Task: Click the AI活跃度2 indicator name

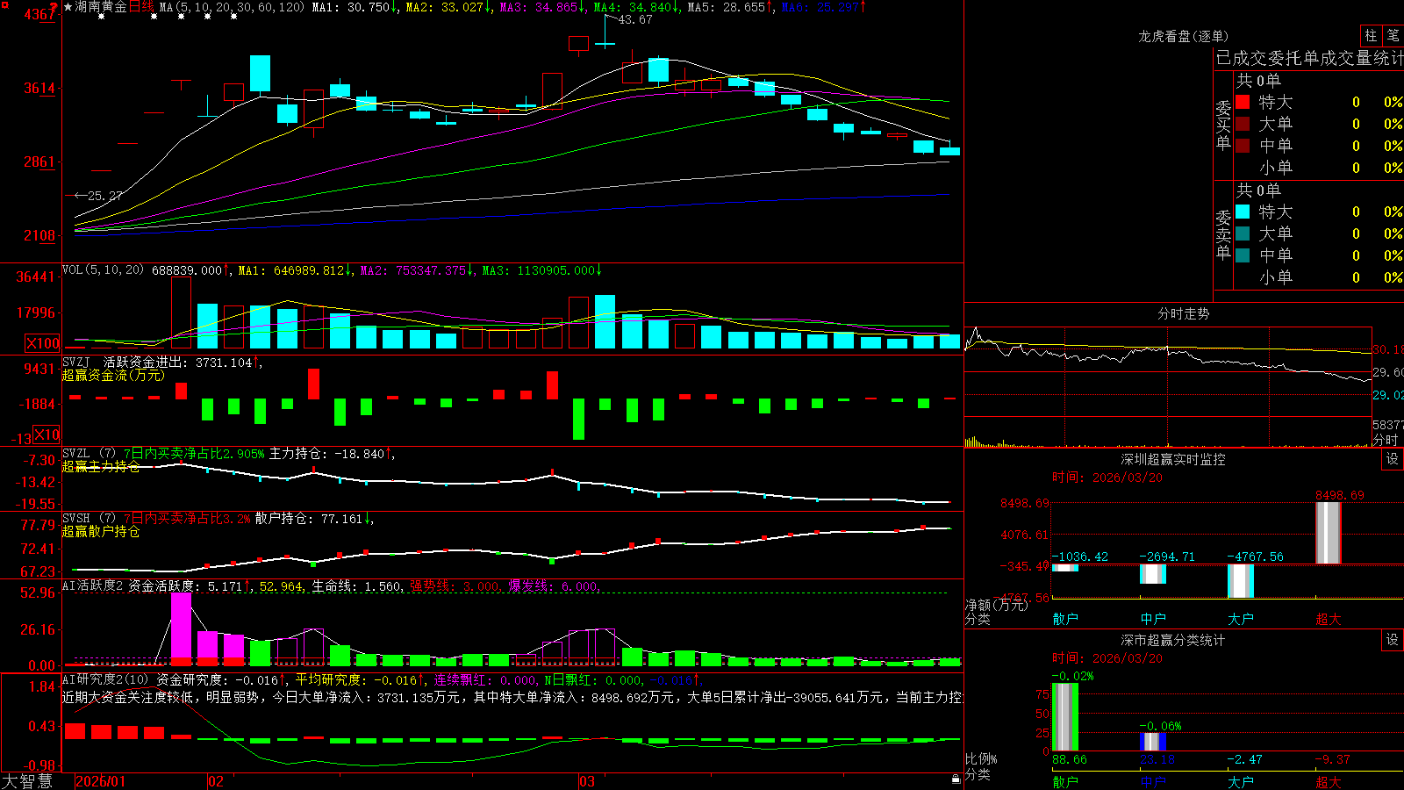Action: pyautogui.click(x=93, y=585)
